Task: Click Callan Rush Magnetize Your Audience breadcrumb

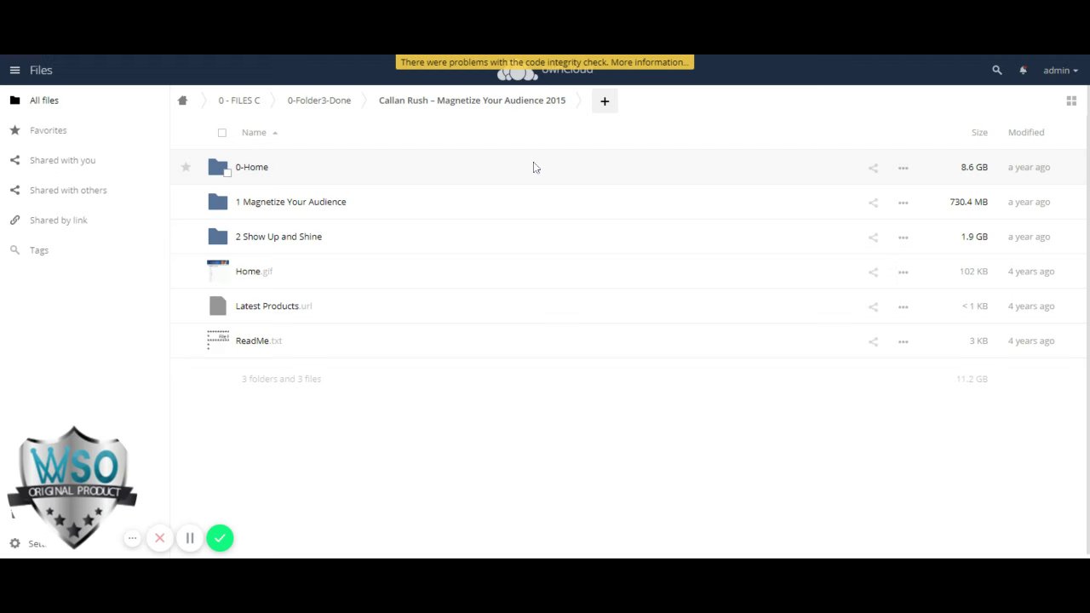Action: tap(472, 100)
